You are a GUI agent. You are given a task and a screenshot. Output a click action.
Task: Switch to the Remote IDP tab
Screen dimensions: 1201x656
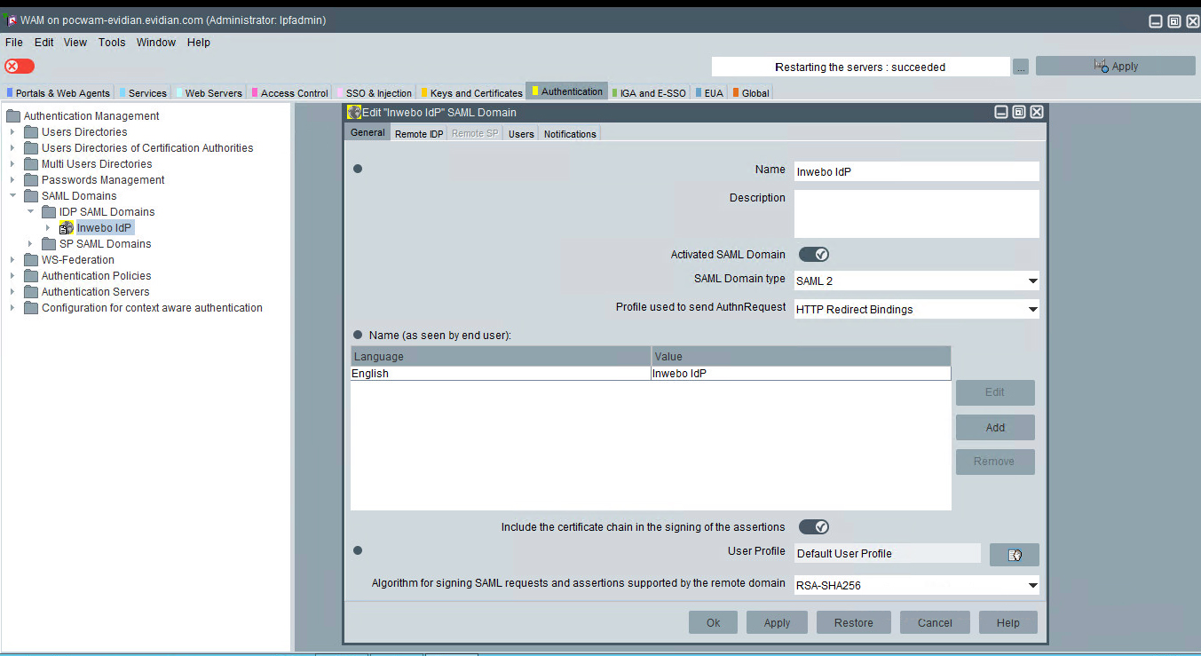point(418,134)
